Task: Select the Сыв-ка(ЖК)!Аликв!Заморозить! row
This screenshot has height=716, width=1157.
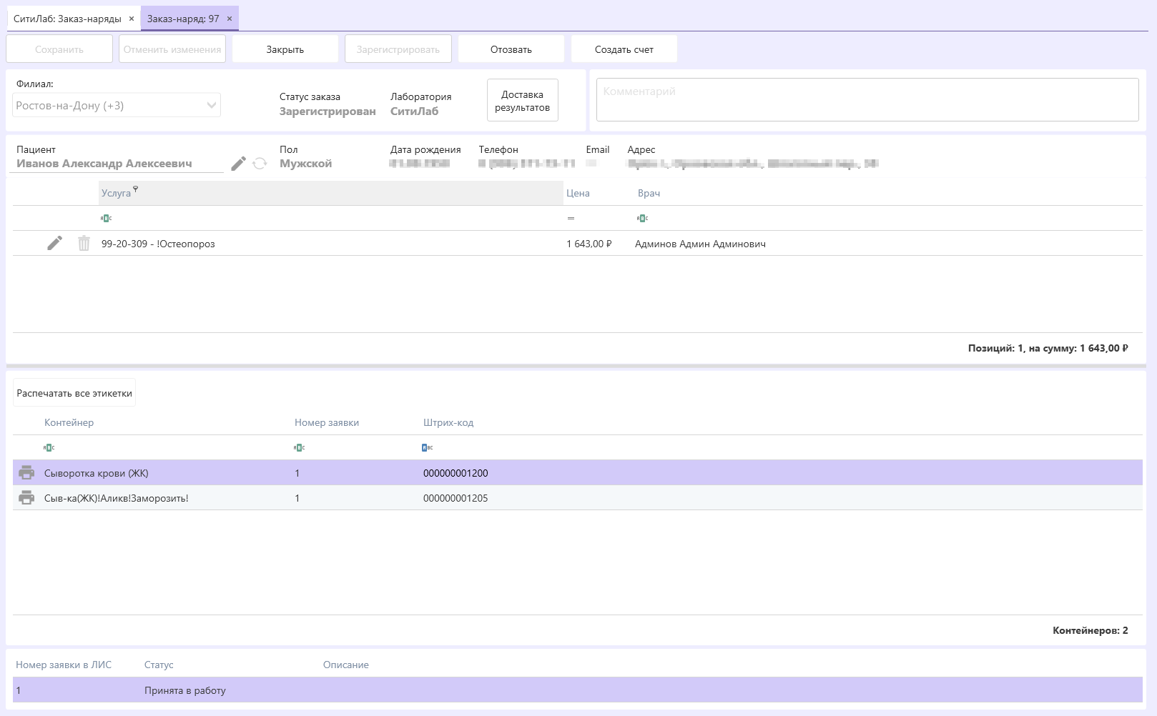Action: [x=578, y=497]
